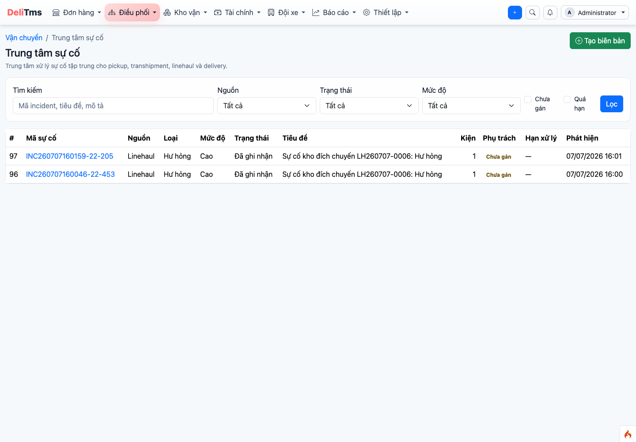The height and width of the screenshot is (442, 636).
Task: Open the notifications bell icon
Action: click(x=550, y=12)
